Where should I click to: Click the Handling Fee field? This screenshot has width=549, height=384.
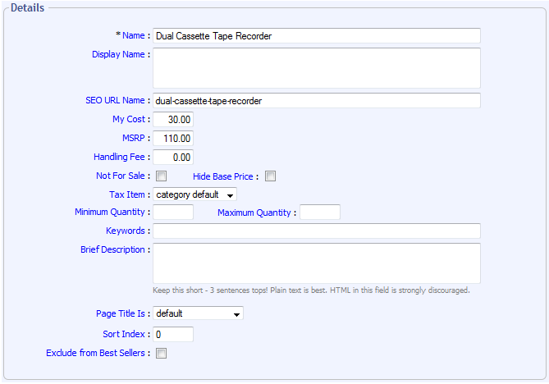[173, 157]
